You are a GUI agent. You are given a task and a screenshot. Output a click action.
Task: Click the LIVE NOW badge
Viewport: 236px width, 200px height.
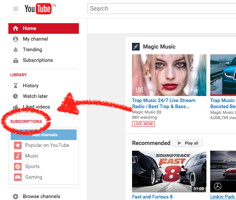[143, 124]
